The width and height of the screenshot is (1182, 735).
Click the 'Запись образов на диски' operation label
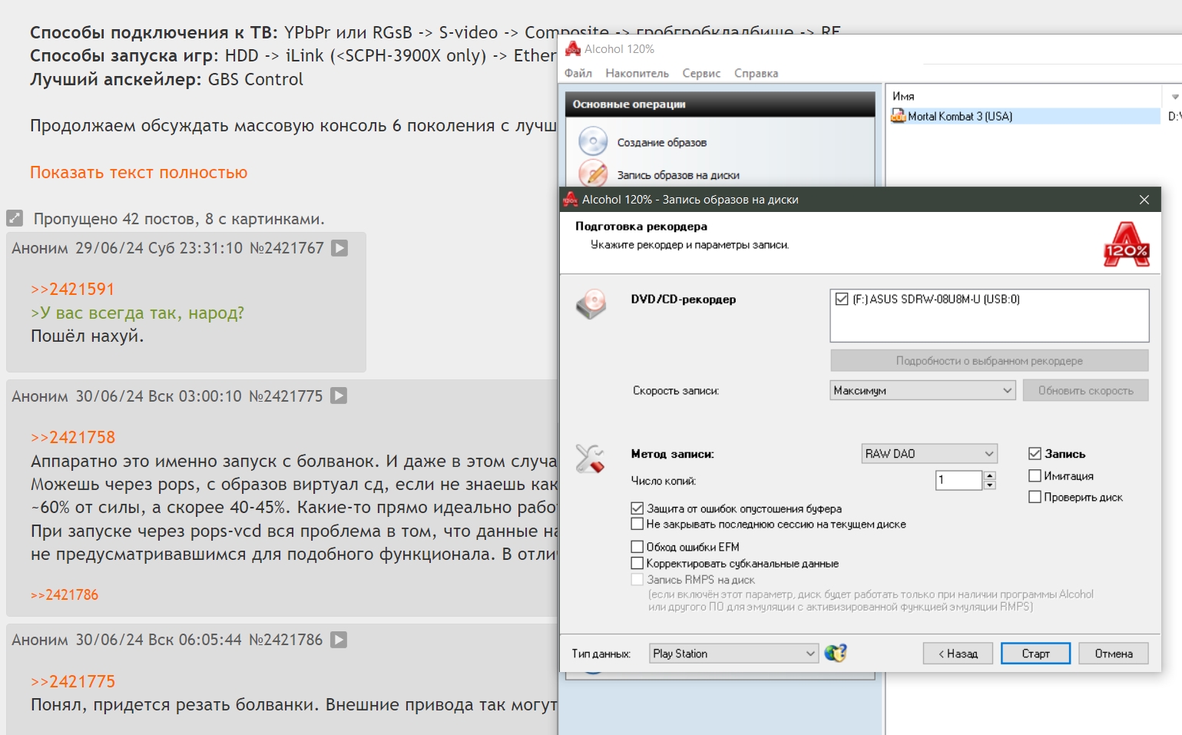[678, 175]
